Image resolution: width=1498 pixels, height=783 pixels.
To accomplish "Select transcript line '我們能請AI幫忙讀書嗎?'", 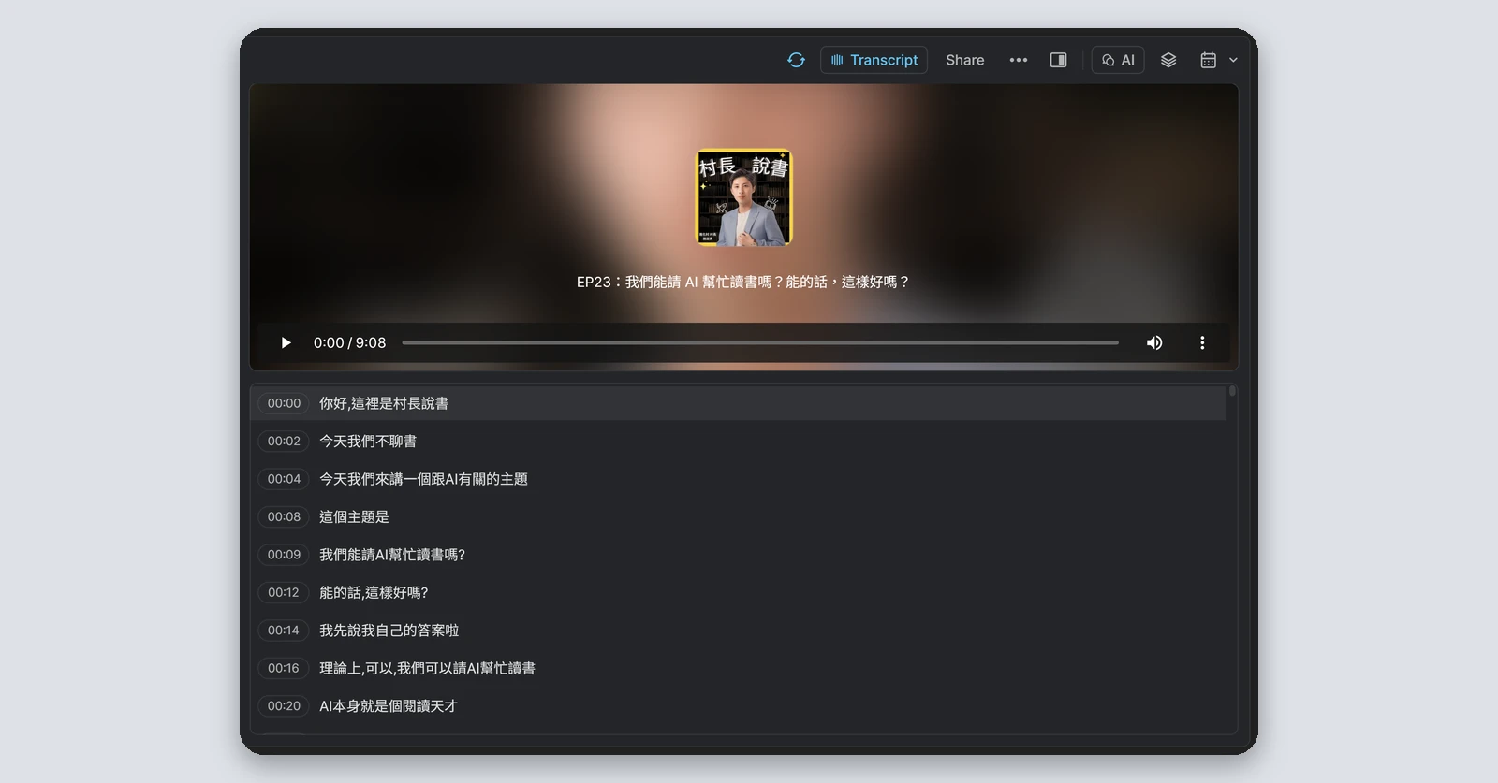I will click(x=392, y=555).
